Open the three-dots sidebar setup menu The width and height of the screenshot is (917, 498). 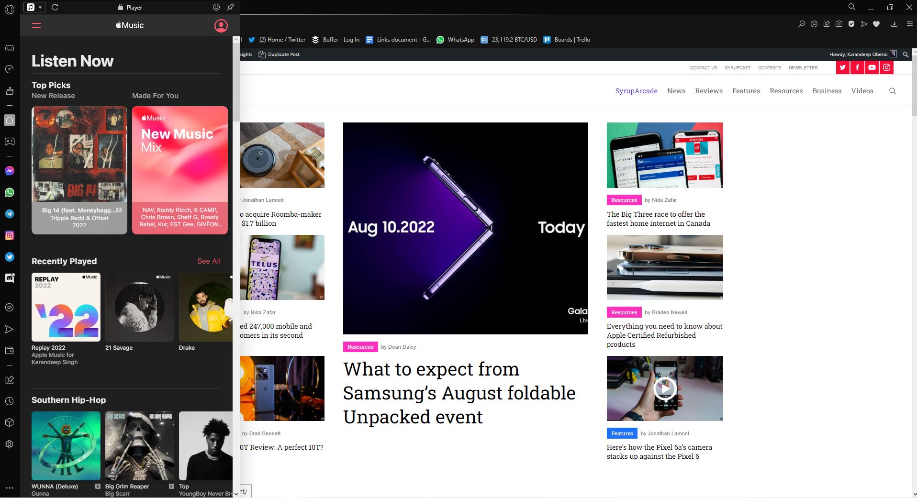[10, 488]
